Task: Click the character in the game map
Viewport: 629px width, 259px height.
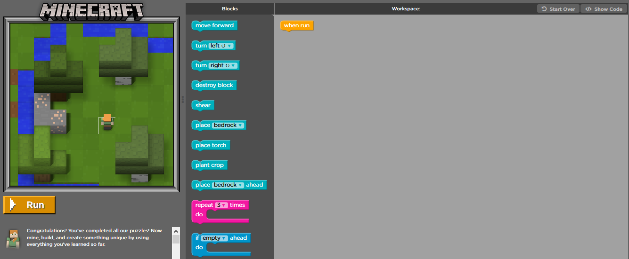Action: [107, 122]
